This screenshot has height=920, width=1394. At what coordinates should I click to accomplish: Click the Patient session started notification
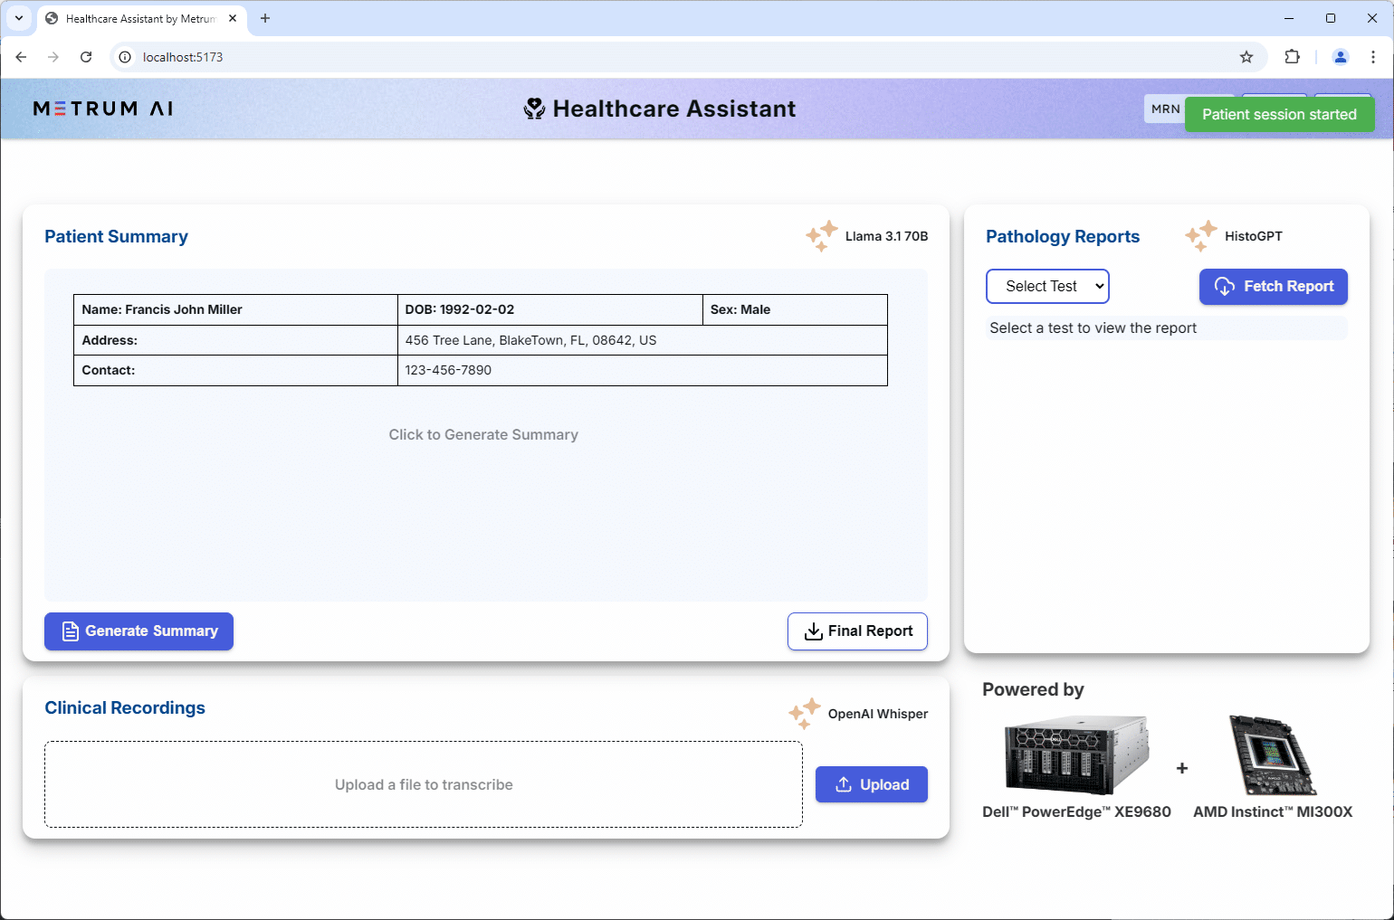point(1279,115)
